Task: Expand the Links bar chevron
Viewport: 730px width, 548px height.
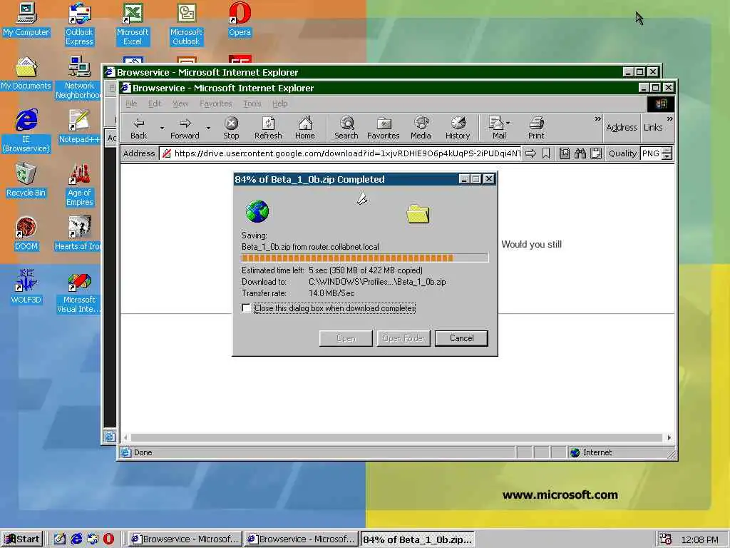Action: click(669, 119)
